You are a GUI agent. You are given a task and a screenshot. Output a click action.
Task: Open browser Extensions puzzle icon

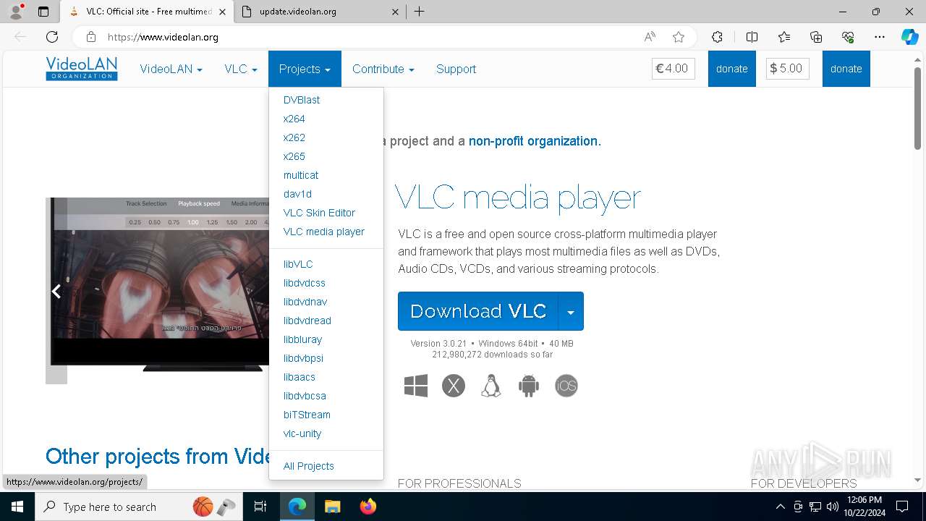click(717, 37)
